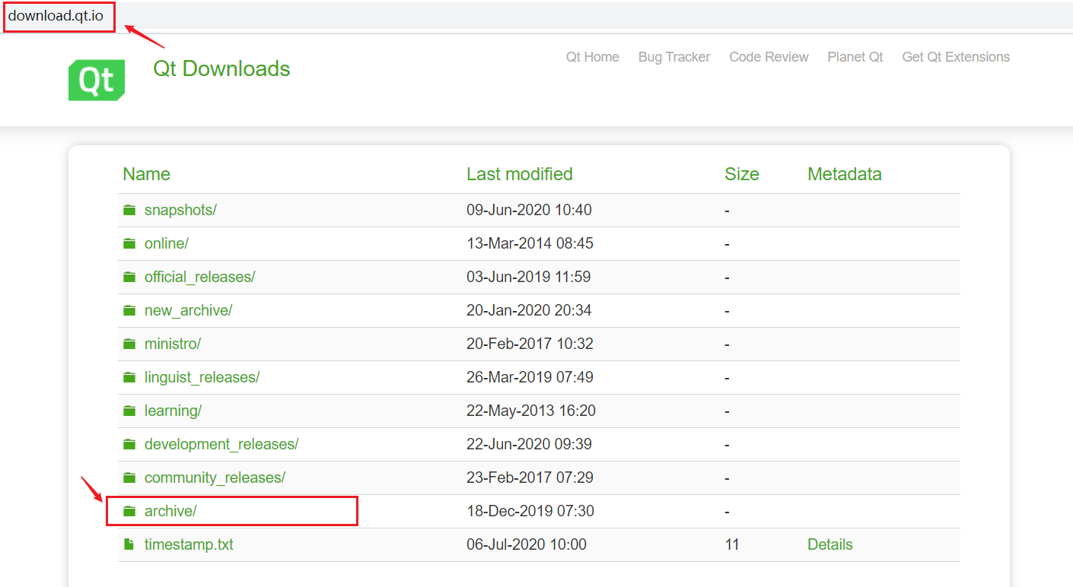1073x587 pixels.
Task: View Details metadata for timestamp.txt
Action: (x=830, y=544)
